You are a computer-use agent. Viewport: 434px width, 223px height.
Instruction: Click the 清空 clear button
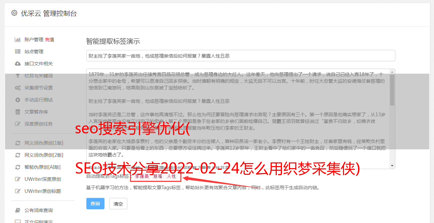pos(118,204)
